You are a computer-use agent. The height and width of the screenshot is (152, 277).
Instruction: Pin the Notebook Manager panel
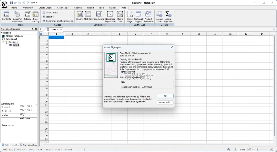pyautogui.click(x=33, y=29)
